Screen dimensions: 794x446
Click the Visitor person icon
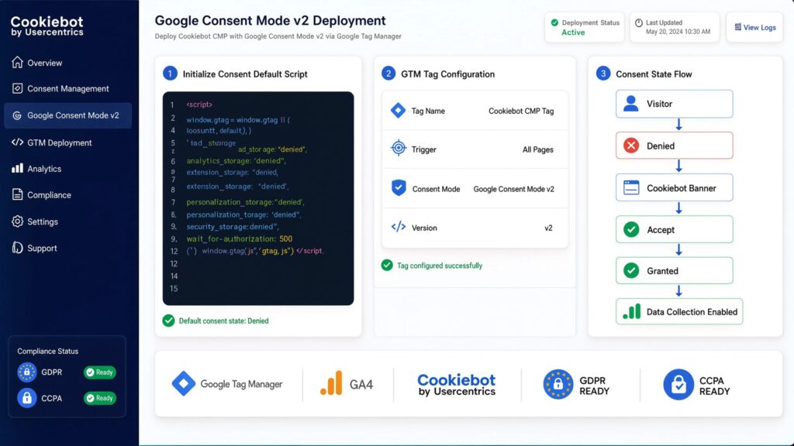coord(631,104)
